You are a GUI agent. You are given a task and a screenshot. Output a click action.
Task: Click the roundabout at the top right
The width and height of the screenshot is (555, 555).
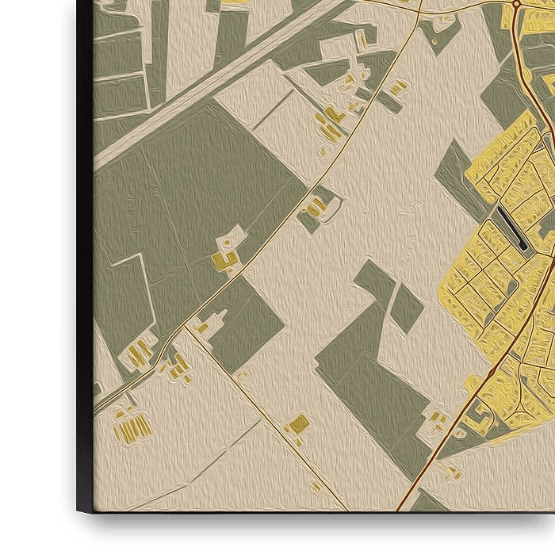[x=516, y=4]
